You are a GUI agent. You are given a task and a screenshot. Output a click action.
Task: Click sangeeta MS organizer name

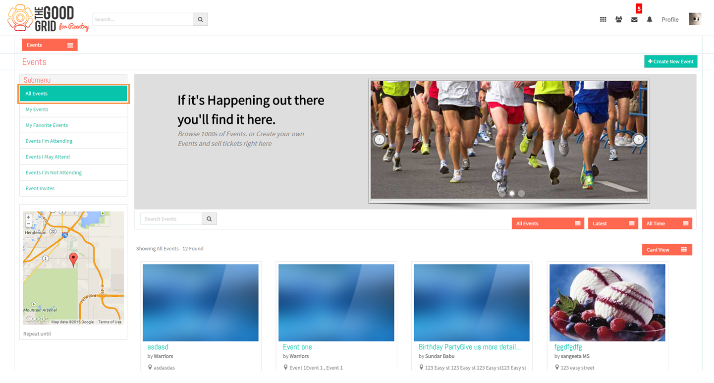tap(575, 356)
